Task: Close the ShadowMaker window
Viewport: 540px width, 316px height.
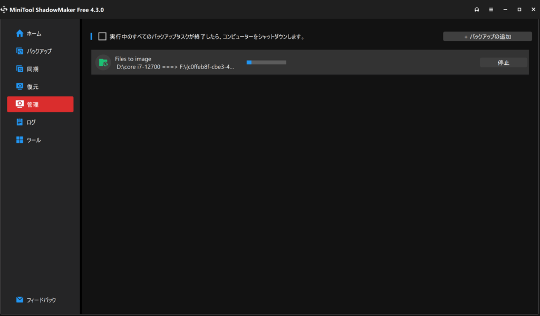Action: 533,9
